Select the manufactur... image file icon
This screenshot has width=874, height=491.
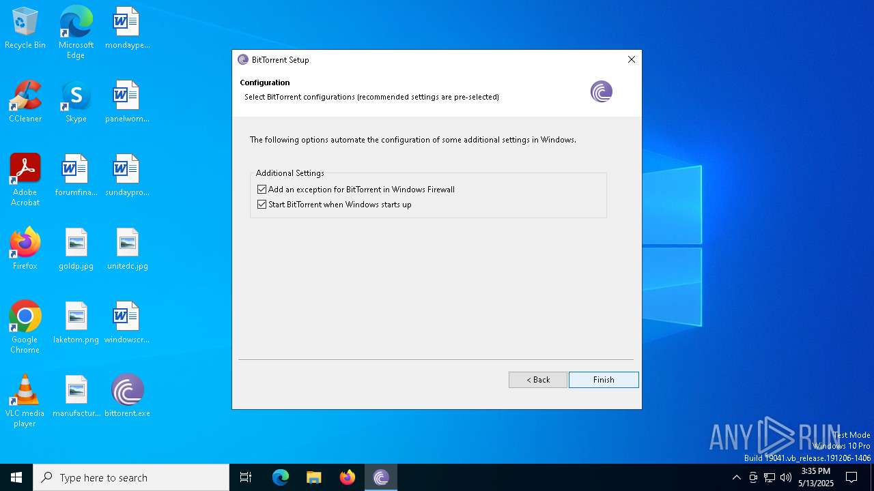coord(76,397)
